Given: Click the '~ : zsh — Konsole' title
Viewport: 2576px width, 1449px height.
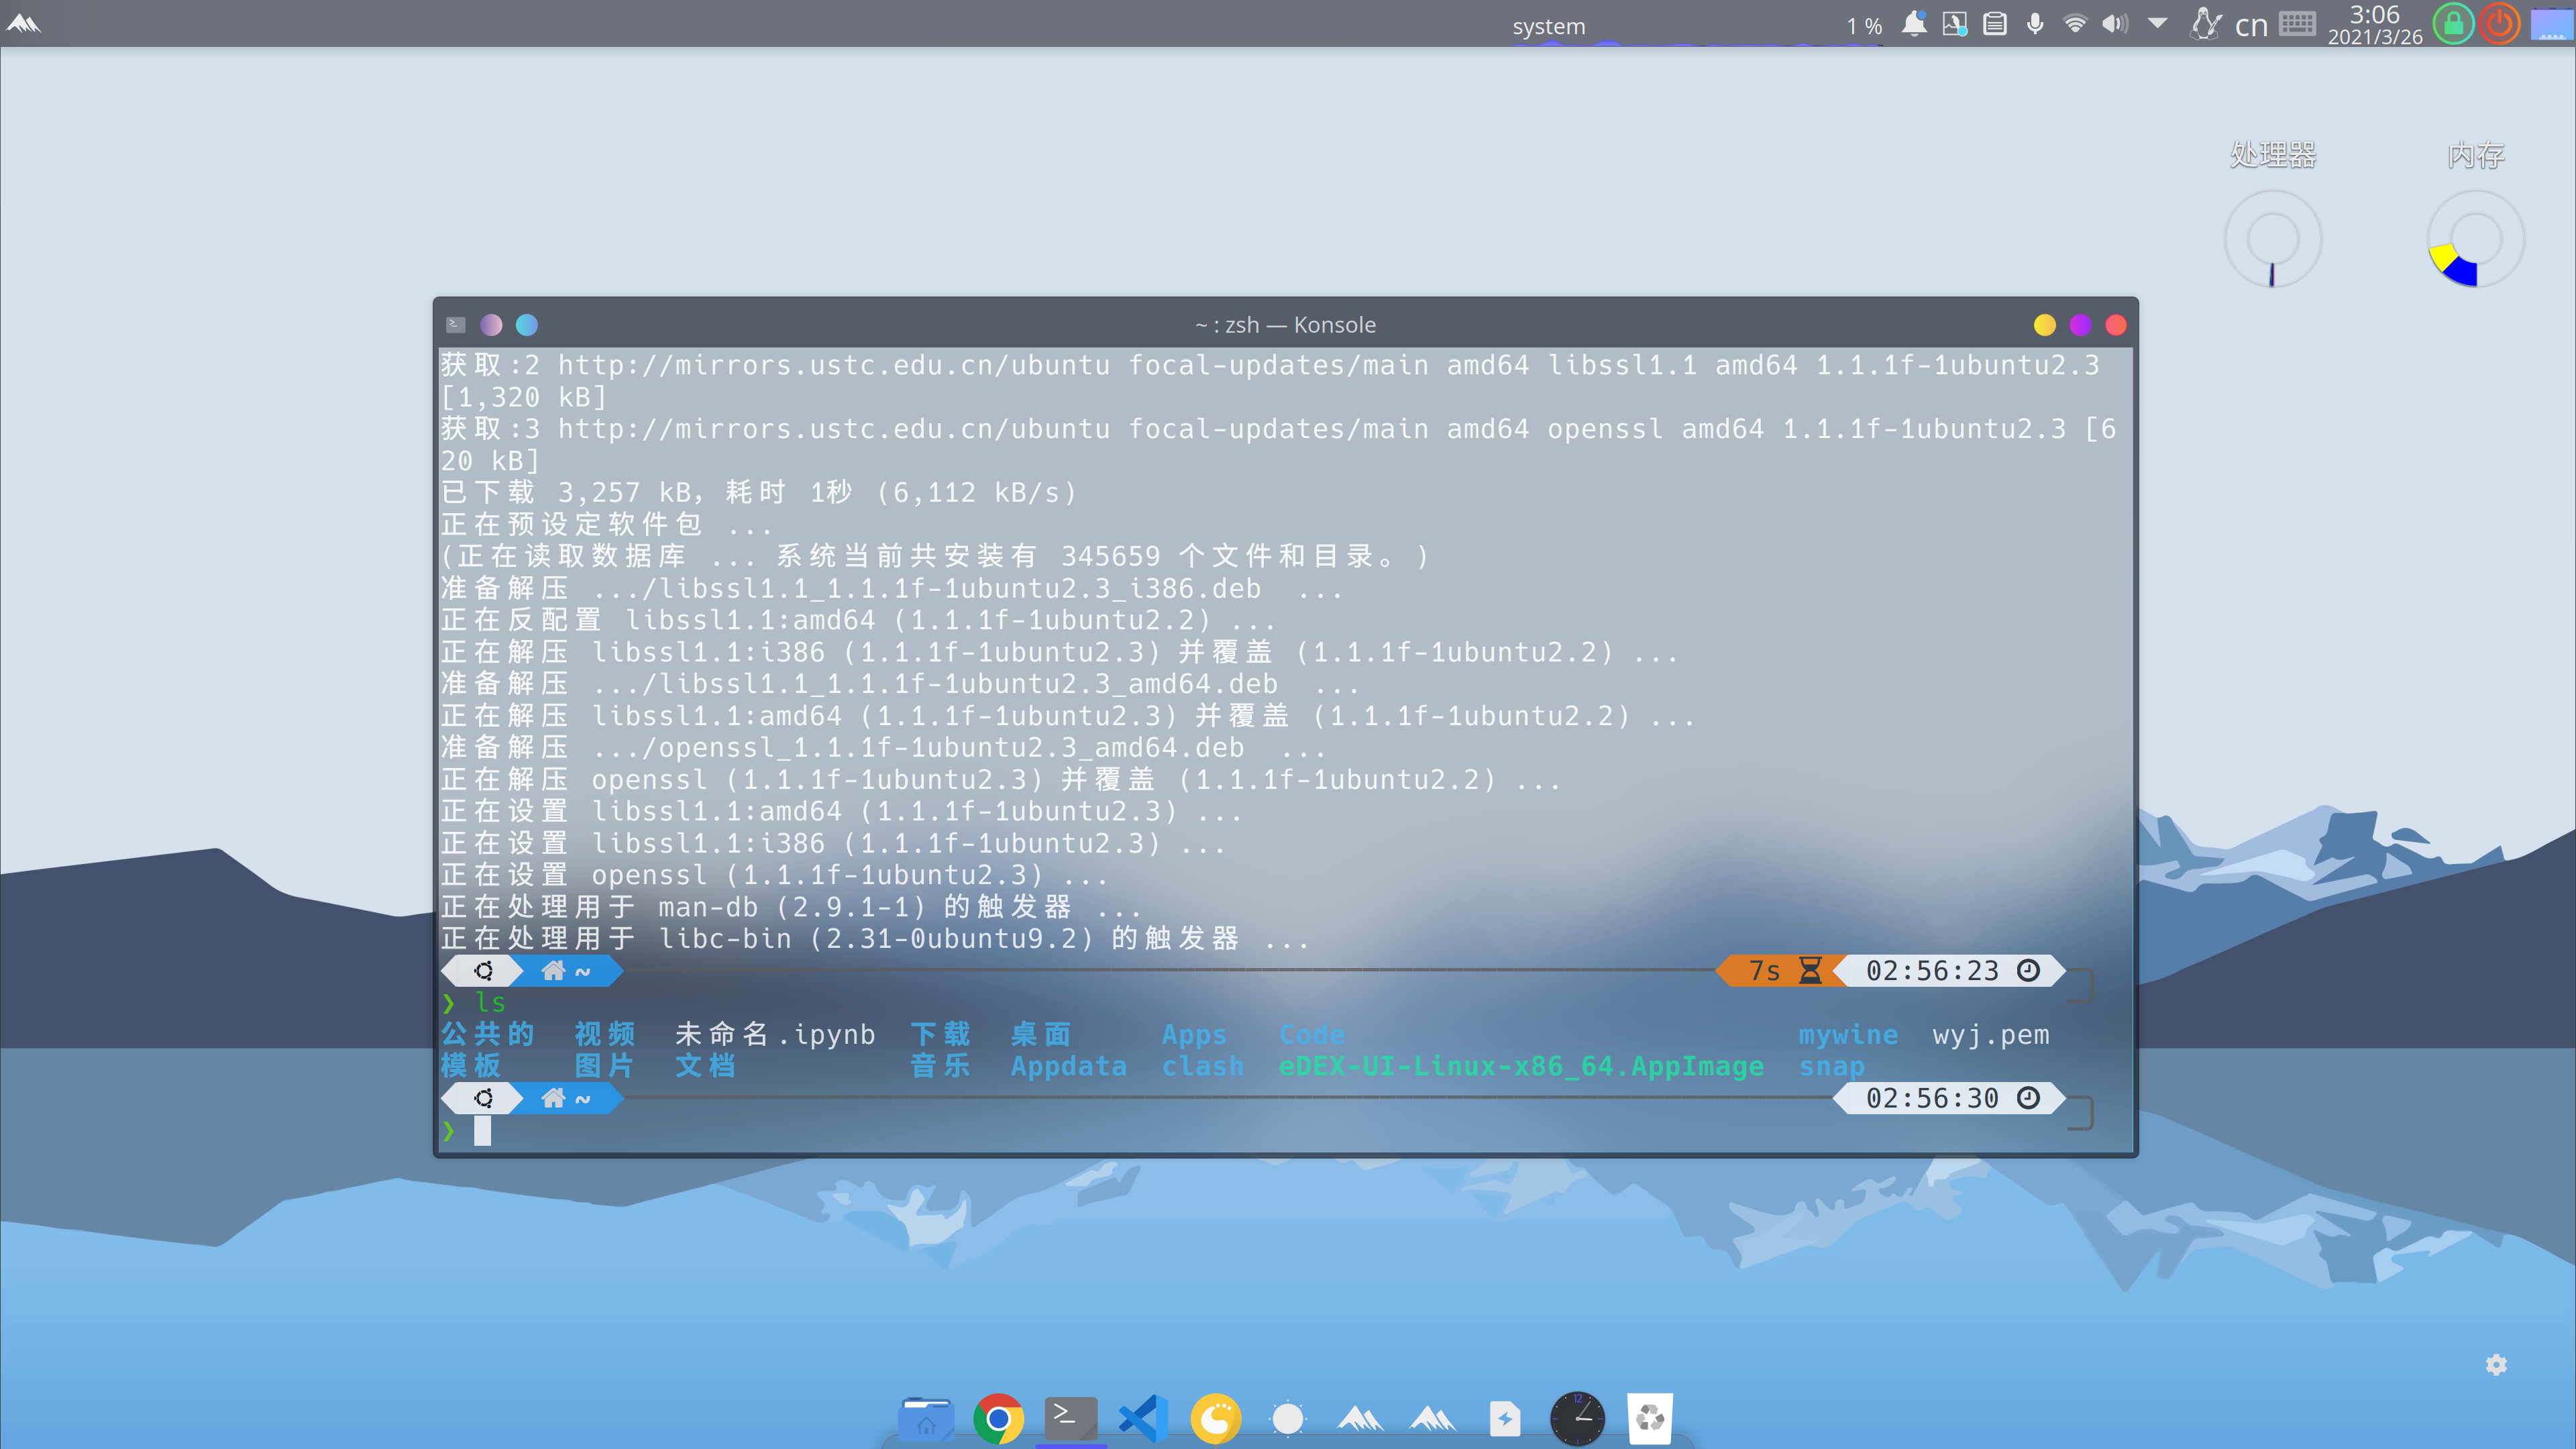Looking at the screenshot, I should (x=1286, y=325).
